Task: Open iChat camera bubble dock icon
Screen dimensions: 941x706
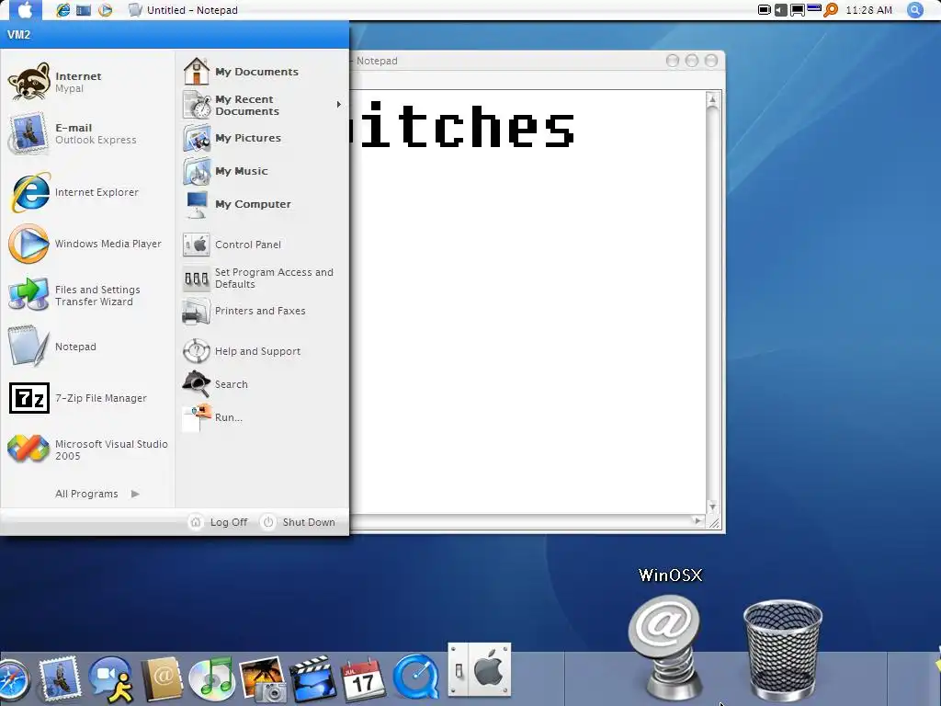Action: point(111,679)
